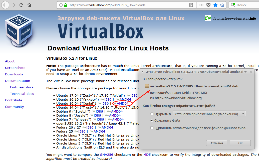Open the SHA256 checksum link
Viewport: 259px width, 165px height.
click(107, 155)
